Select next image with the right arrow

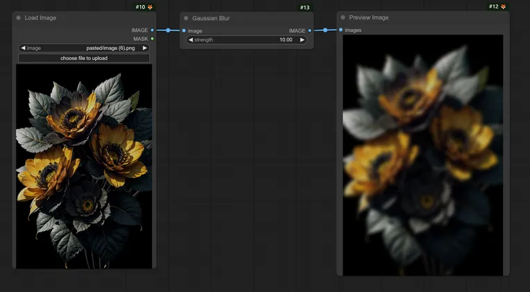pos(145,49)
